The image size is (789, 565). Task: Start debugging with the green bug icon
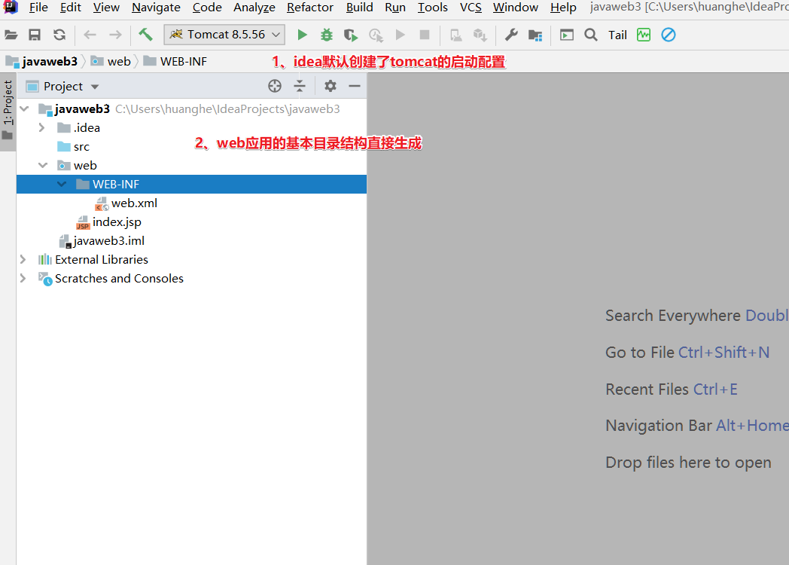point(327,35)
